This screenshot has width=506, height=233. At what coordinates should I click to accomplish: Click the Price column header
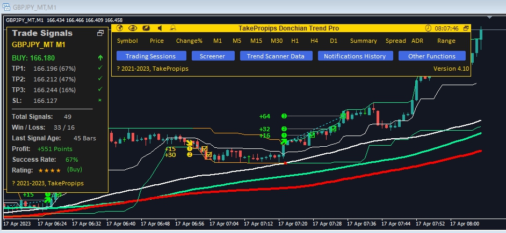[157, 41]
